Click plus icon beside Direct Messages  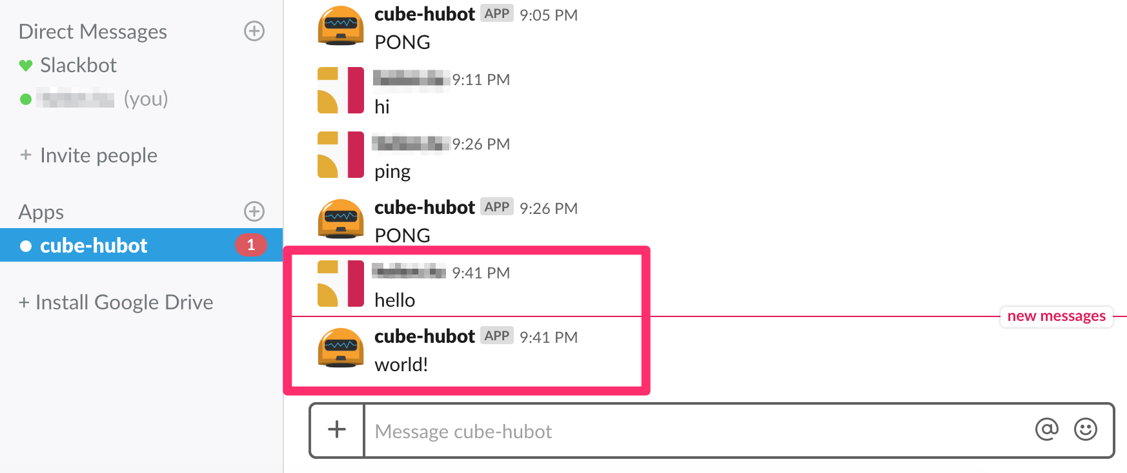point(254,31)
